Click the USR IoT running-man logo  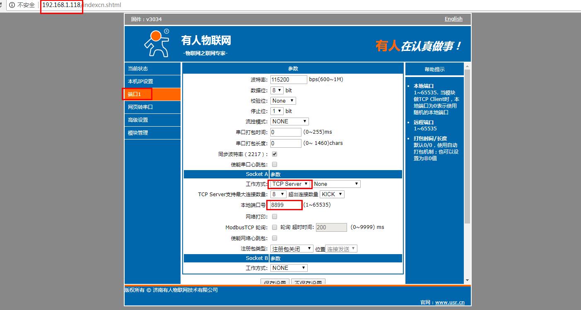click(157, 43)
